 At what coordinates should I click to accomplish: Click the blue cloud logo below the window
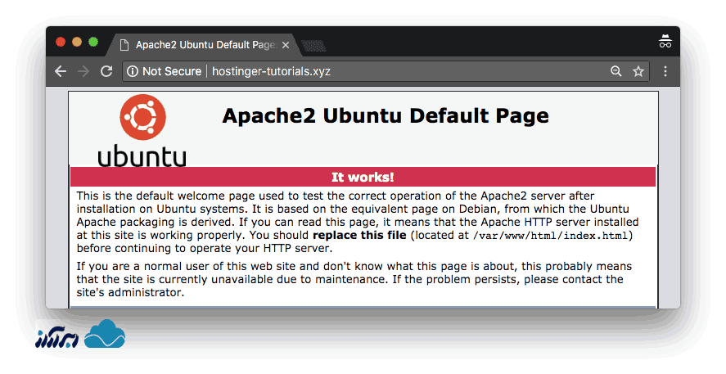[x=104, y=334]
